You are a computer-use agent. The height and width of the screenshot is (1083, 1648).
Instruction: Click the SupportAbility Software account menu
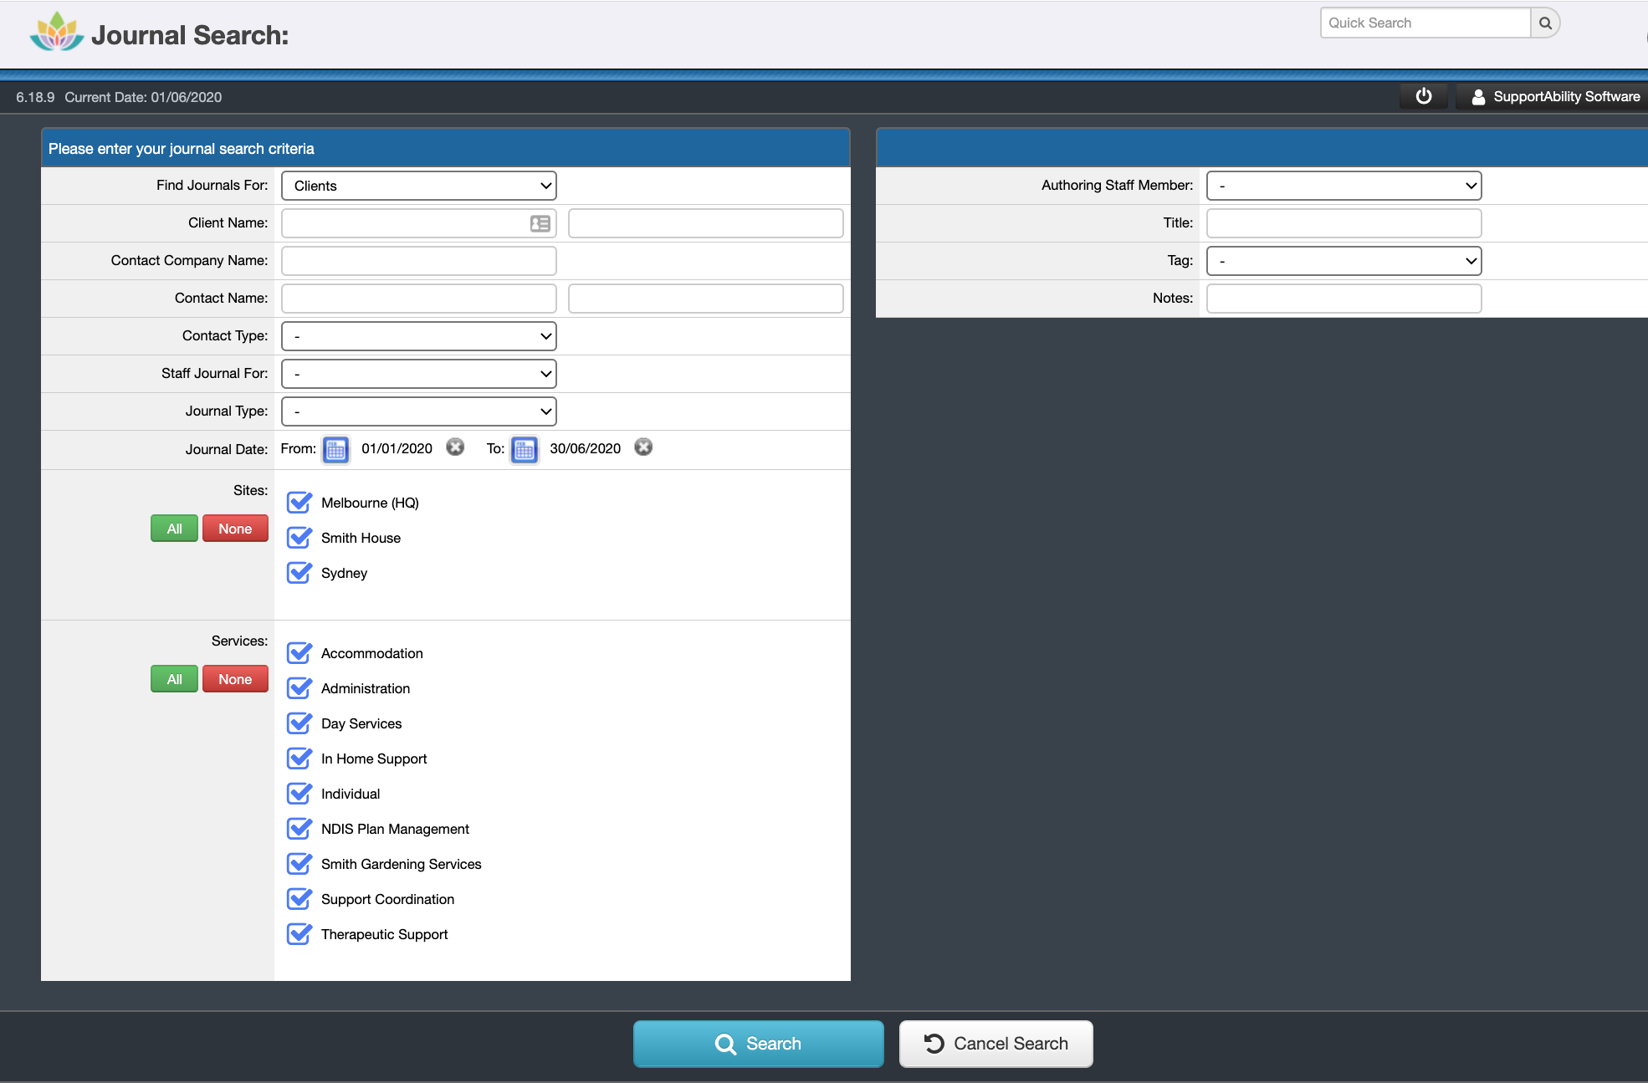[x=1551, y=96]
